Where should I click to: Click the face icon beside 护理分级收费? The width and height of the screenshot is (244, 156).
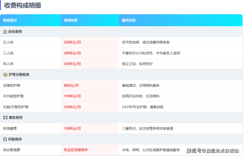click(x=5, y=75)
